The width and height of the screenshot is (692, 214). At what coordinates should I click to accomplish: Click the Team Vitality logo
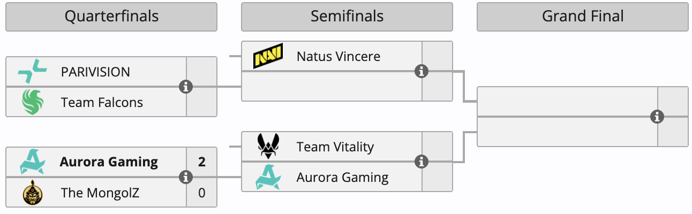coord(268,146)
